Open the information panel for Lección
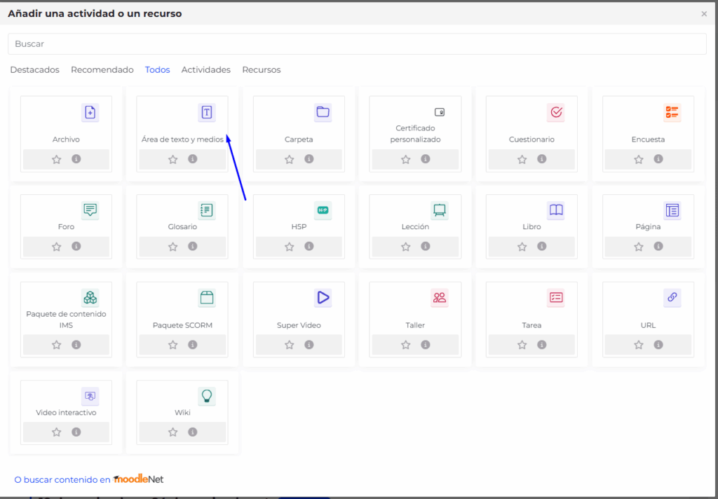The width and height of the screenshot is (718, 499). click(426, 247)
